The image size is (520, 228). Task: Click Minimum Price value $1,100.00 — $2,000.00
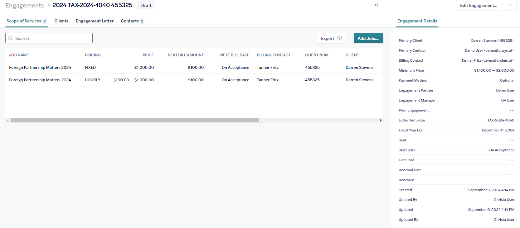pyautogui.click(x=494, y=70)
